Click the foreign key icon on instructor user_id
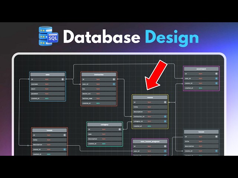The image size is (238, 178). click(114, 84)
